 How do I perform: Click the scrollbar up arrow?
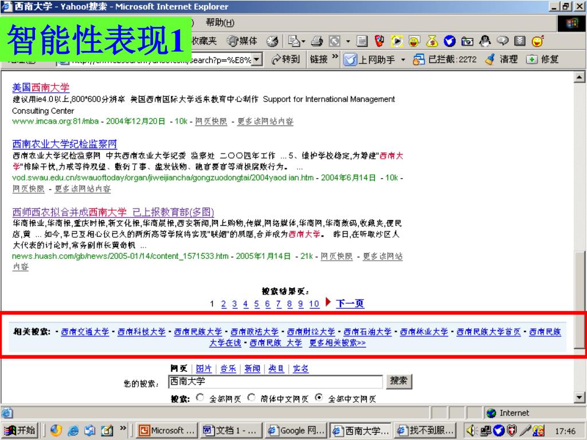click(579, 77)
